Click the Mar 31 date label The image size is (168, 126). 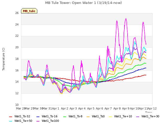(47, 108)
